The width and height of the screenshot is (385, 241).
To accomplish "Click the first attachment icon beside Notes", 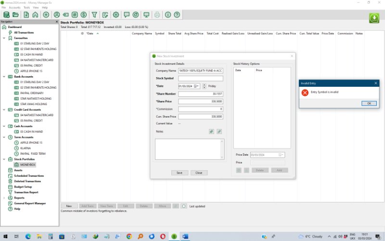I will coord(211,131).
